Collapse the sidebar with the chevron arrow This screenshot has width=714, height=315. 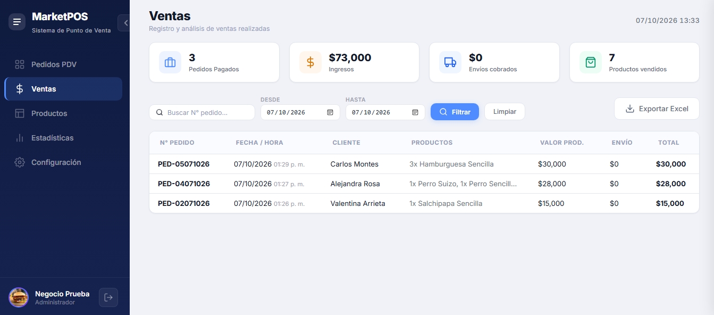click(x=124, y=23)
